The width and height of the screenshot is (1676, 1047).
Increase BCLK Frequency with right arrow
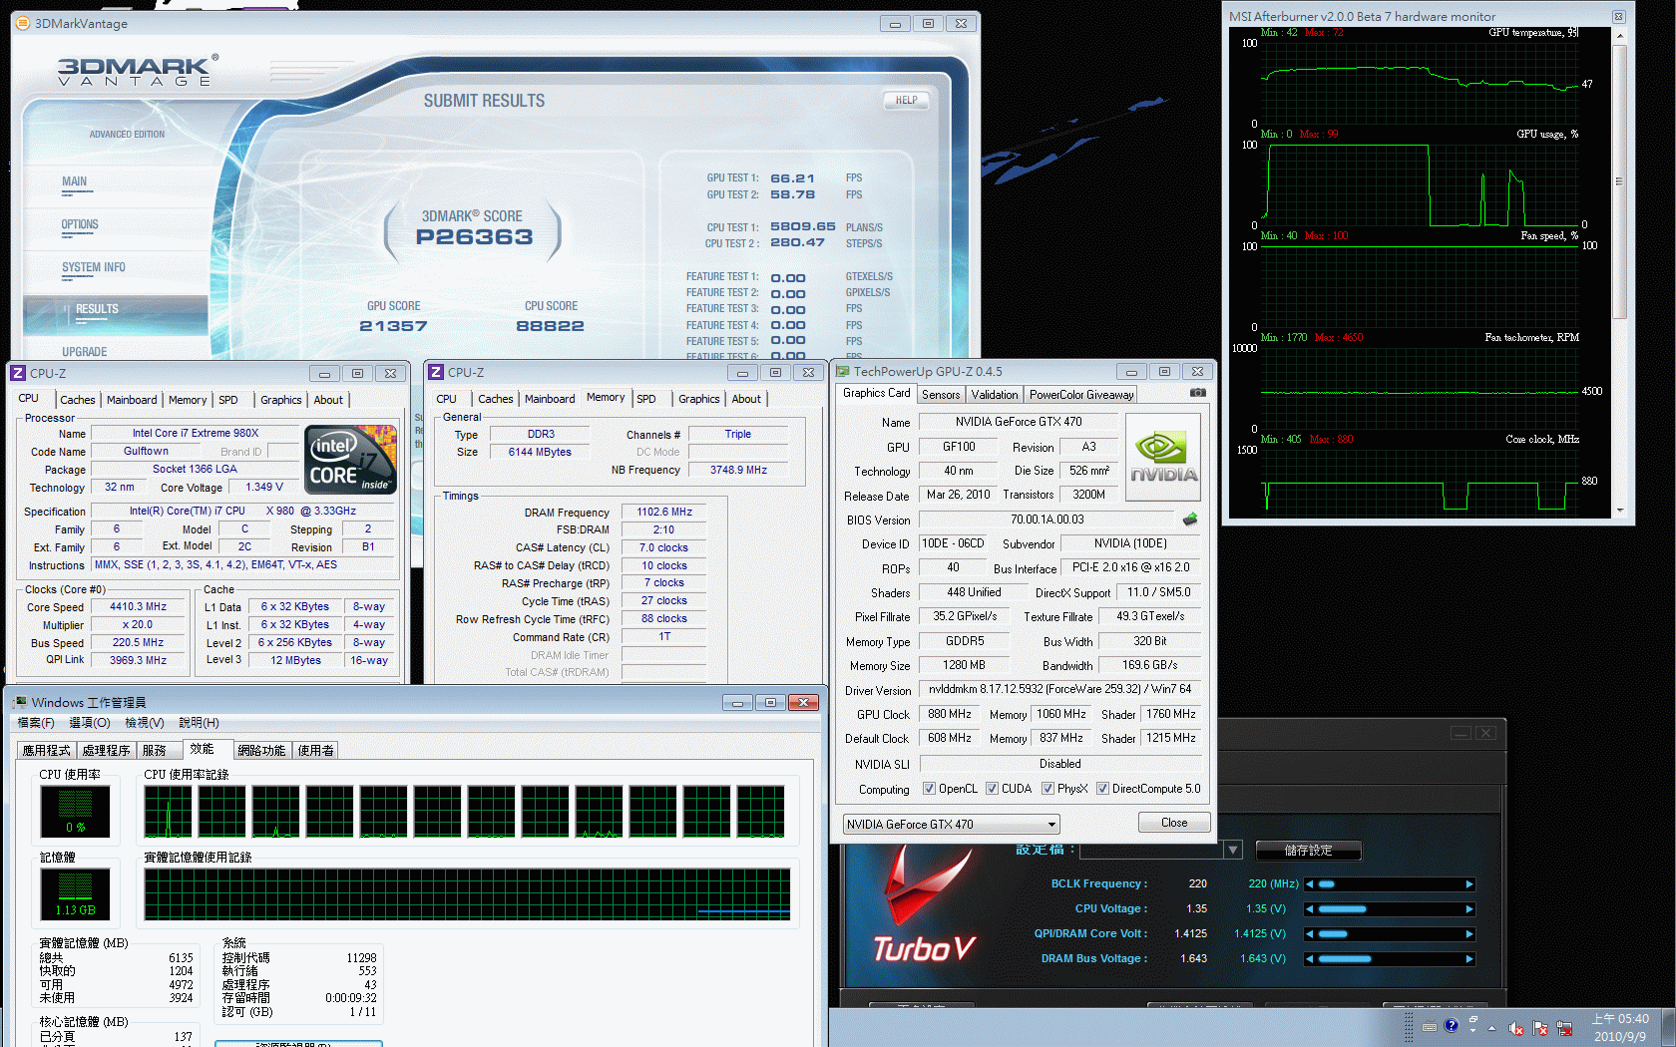click(x=1468, y=884)
